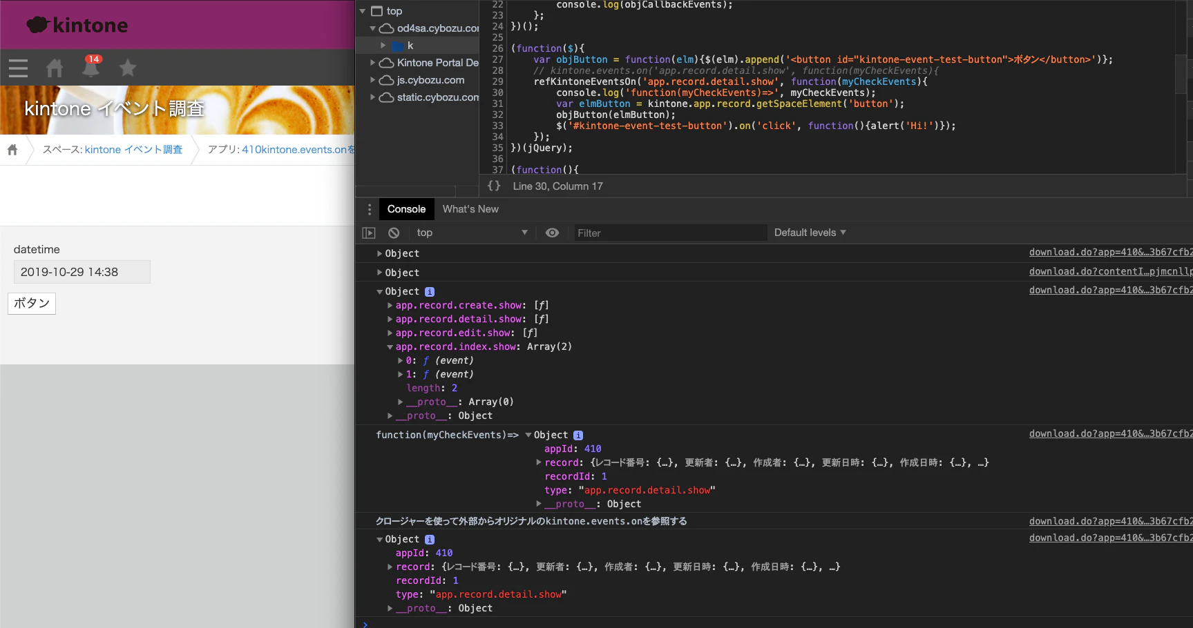Click the datetime field label
This screenshot has width=1193, height=628.
(37, 250)
